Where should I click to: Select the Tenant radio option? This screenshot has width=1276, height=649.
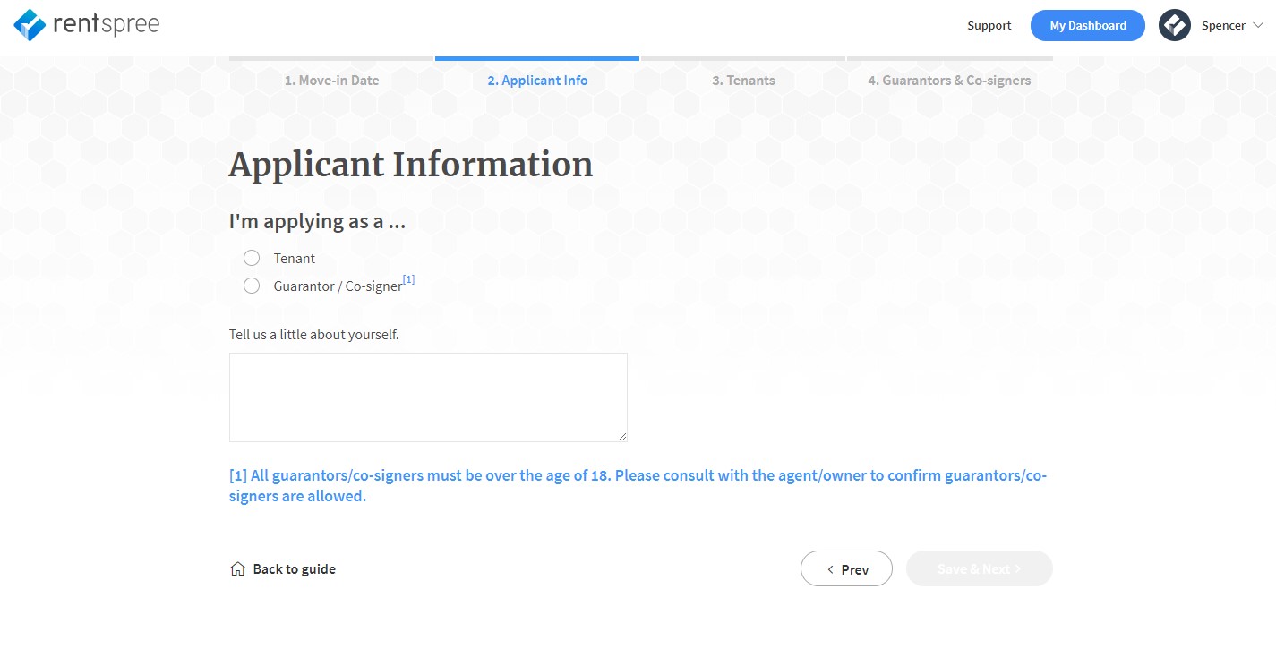tap(252, 258)
